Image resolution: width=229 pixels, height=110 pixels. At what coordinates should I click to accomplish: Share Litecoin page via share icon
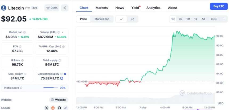click(x=65, y=8)
